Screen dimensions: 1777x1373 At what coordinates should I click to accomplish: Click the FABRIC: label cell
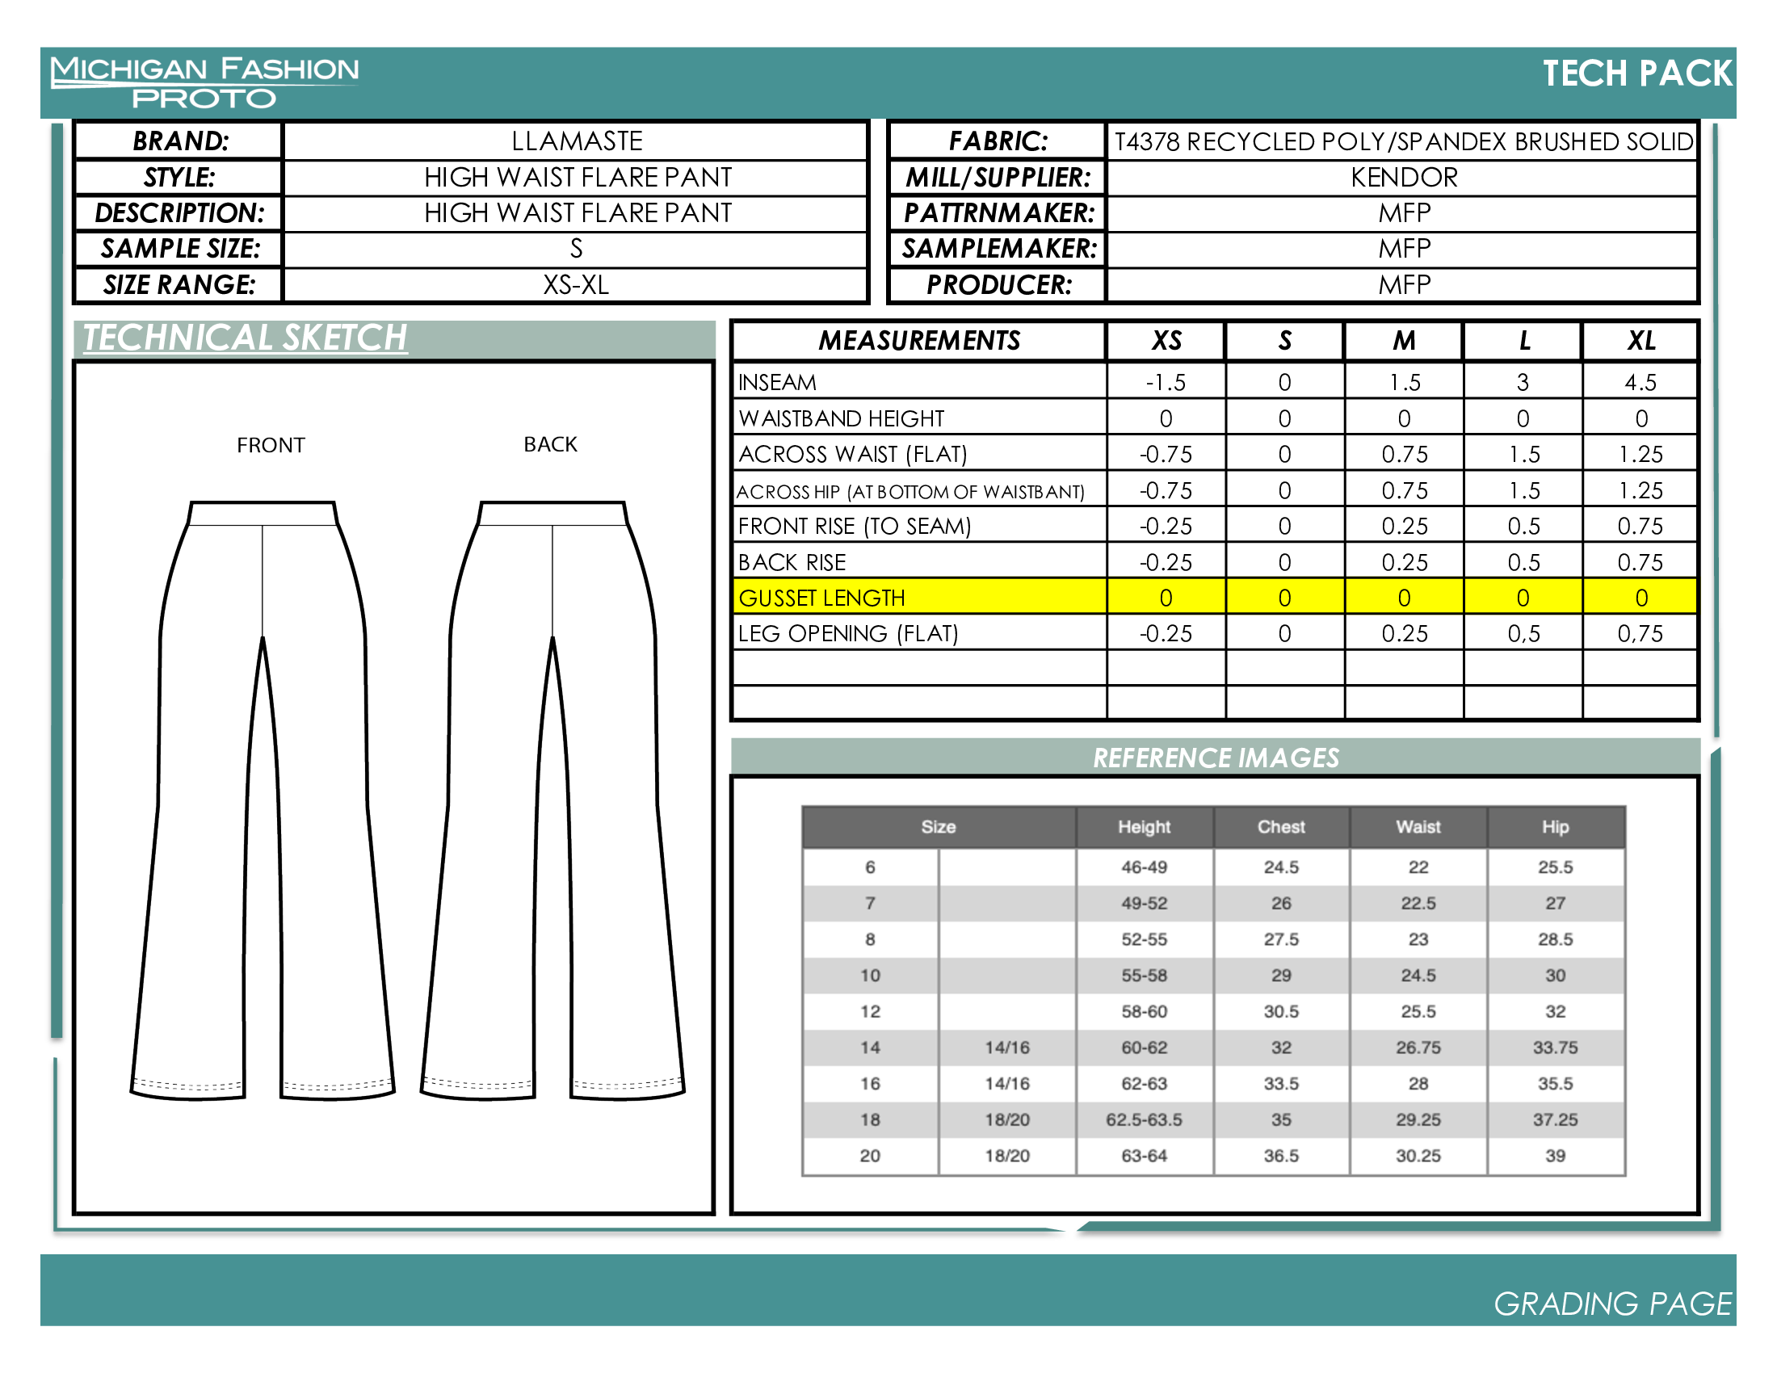pos(998,141)
